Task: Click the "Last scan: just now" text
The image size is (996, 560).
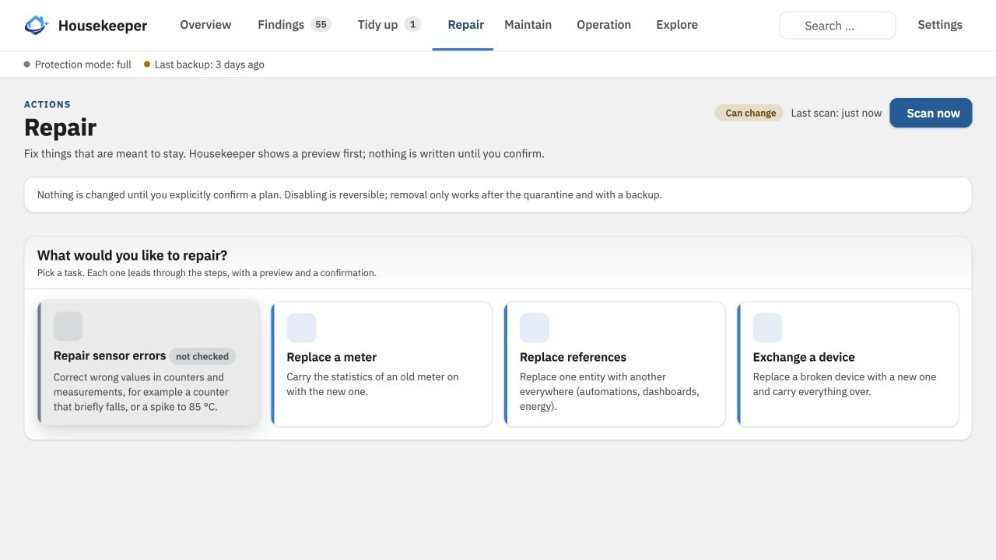Action: click(836, 113)
